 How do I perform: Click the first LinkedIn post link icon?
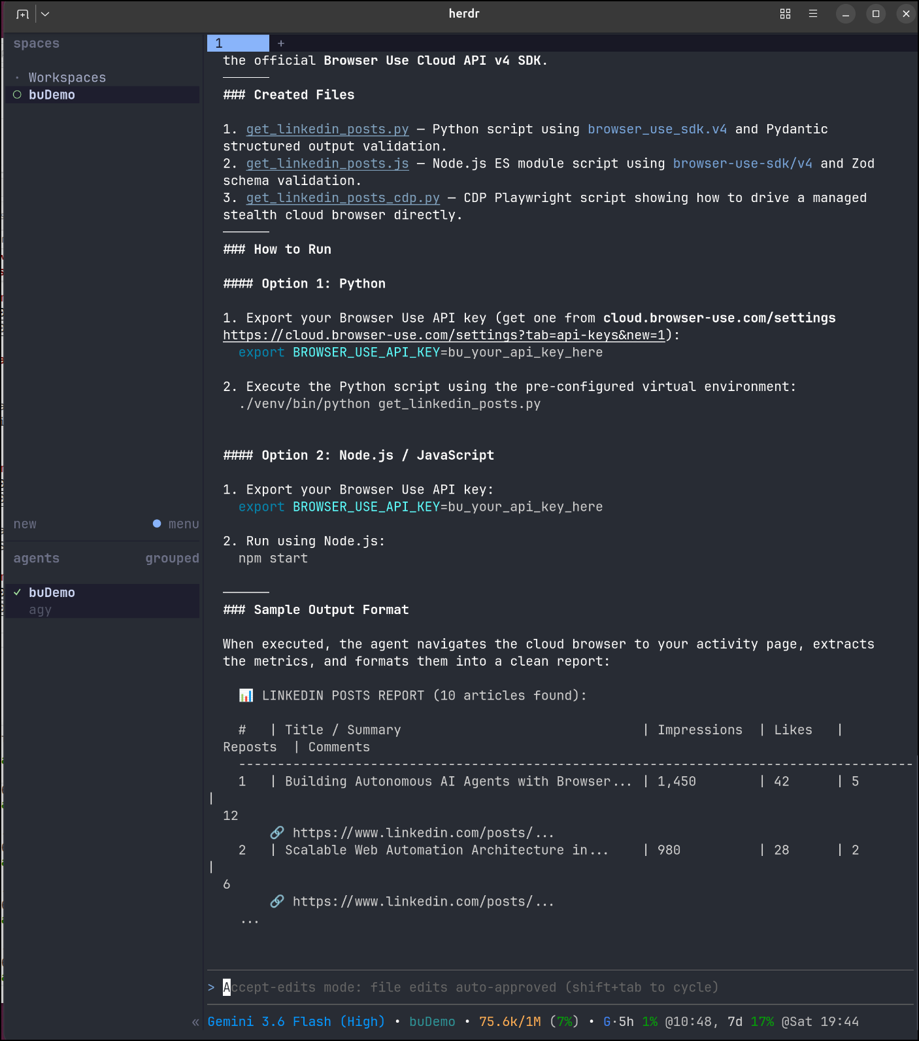277,833
